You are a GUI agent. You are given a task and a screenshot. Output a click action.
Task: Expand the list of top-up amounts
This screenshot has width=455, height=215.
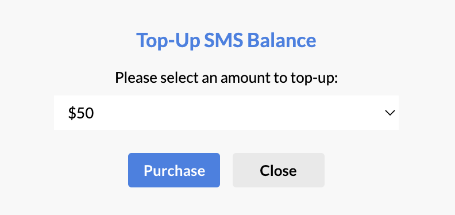[x=226, y=113]
